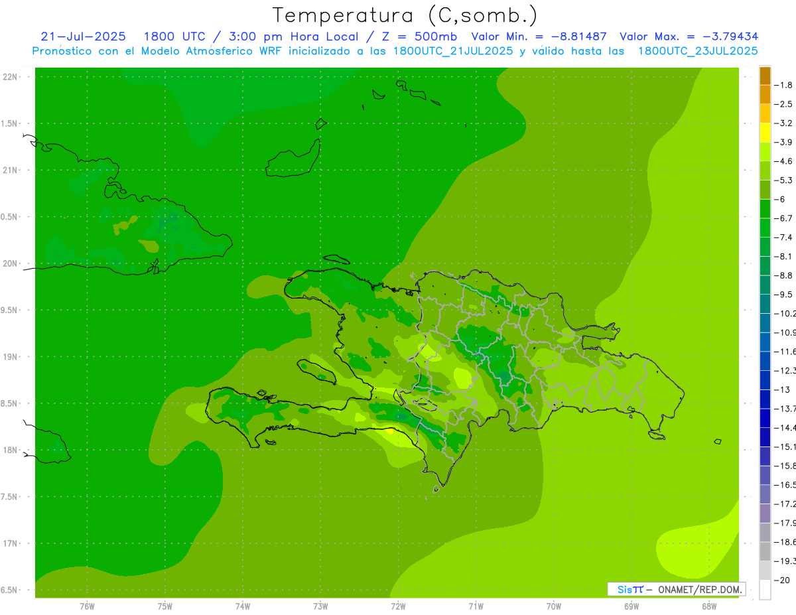Screen dimensions: 796x615
Task: Click the "72W" longitude label
Action: coord(398,606)
